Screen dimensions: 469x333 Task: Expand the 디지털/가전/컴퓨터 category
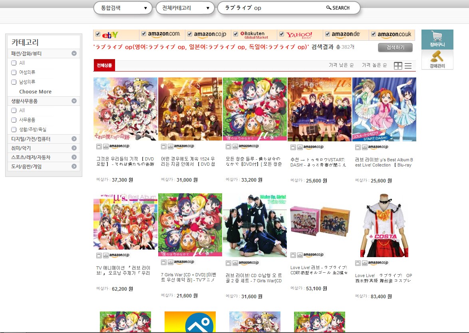[x=74, y=139]
